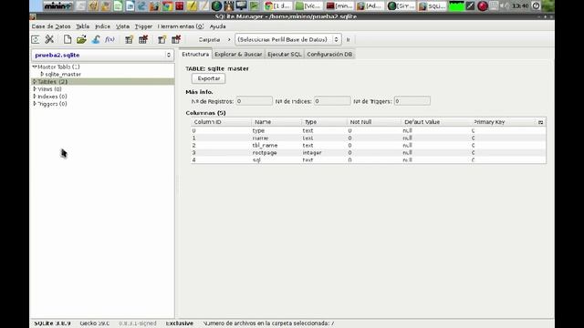The image size is (584, 328).
Task: Click the crossed-tools settings toolbar icon
Action: coord(49,39)
